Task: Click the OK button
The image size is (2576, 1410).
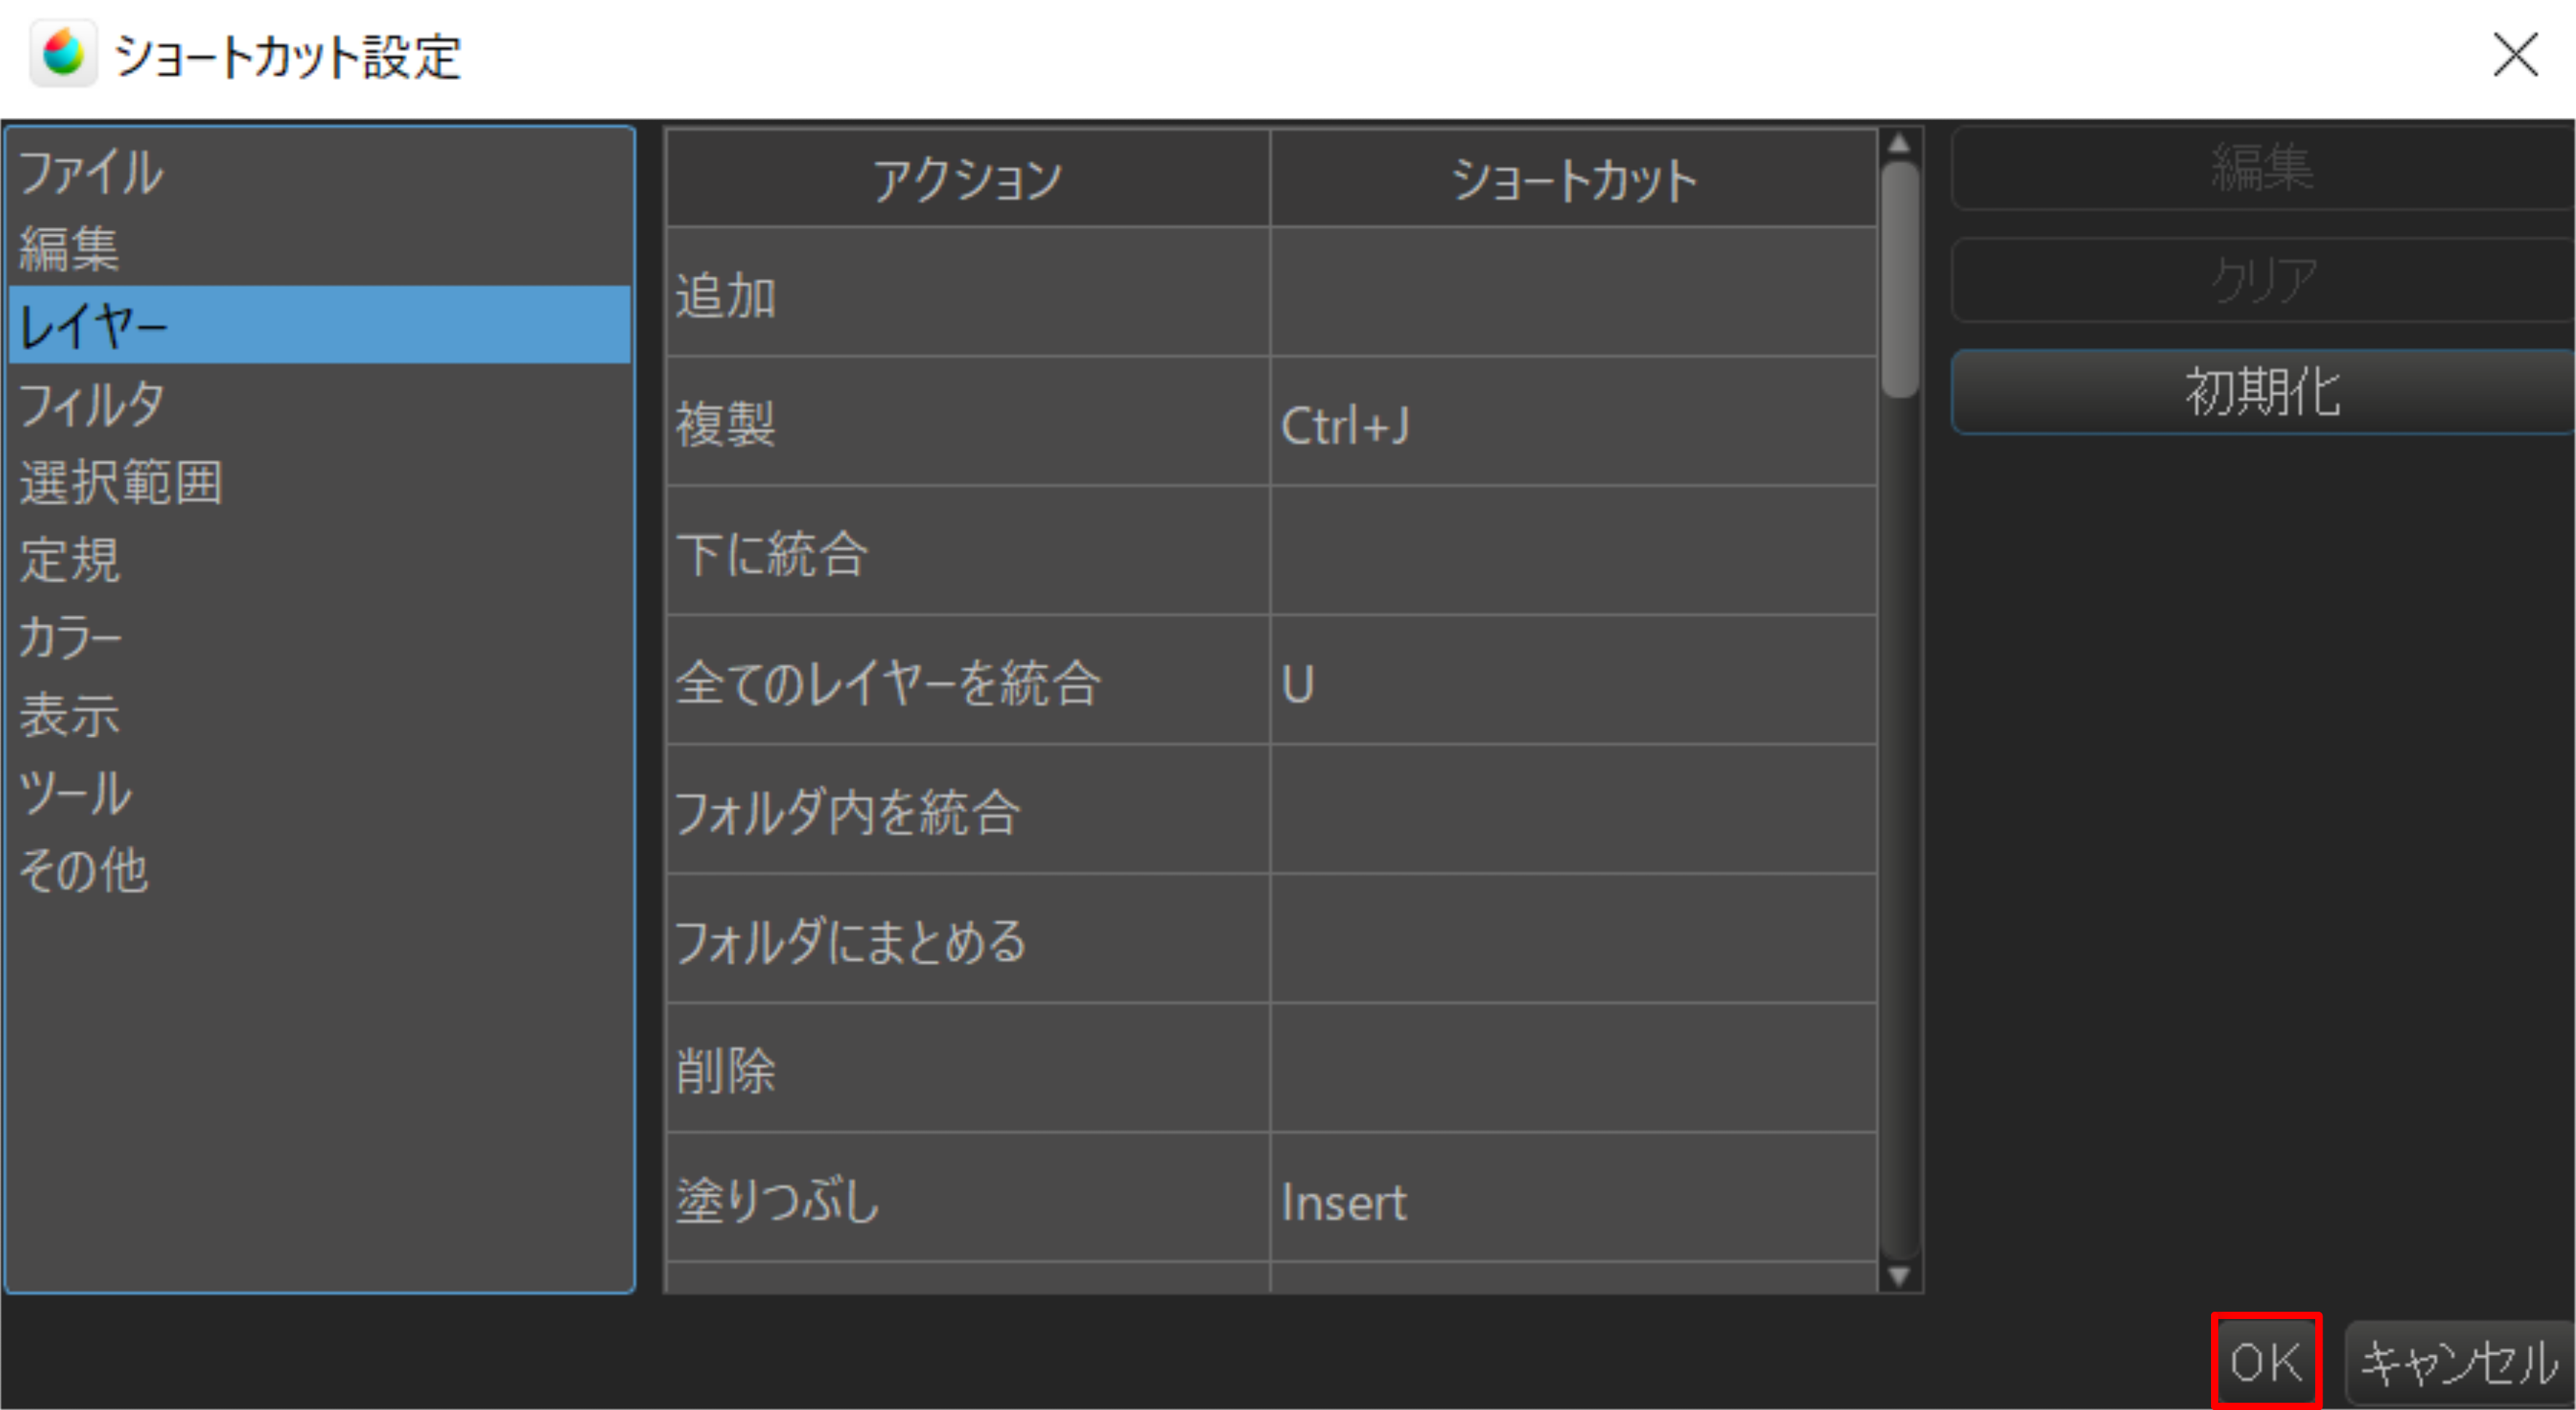Action: tap(2266, 1361)
